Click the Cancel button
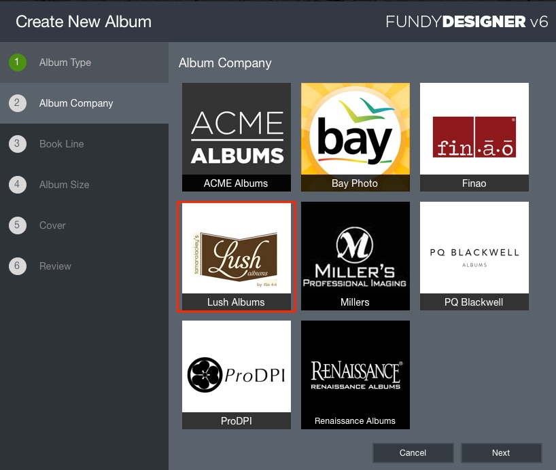Image resolution: width=556 pixels, height=470 pixels. point(413,452)
